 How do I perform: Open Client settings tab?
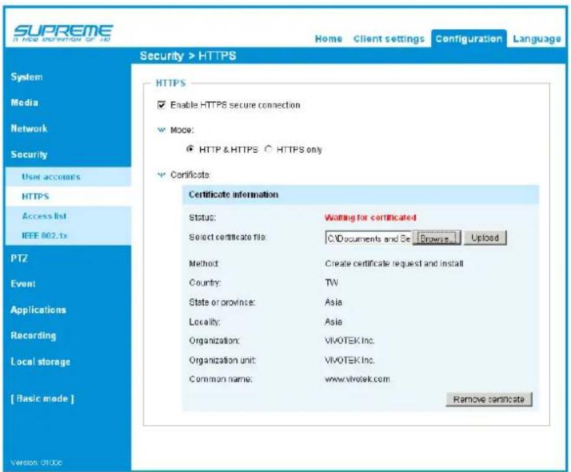tap(388, 38)
